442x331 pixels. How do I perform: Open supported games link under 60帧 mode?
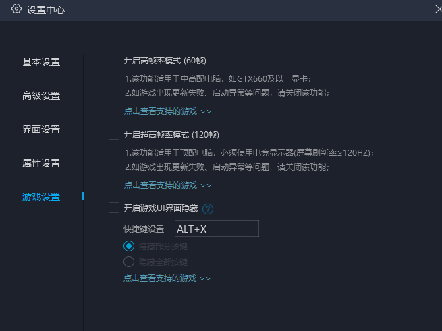pos(168,111)
